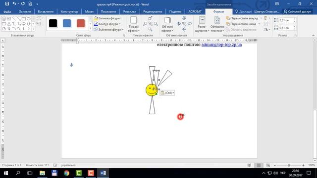The image size is (317, 178).
Task: Save document from Quick Access Toolbar
Action: [7, 4]
